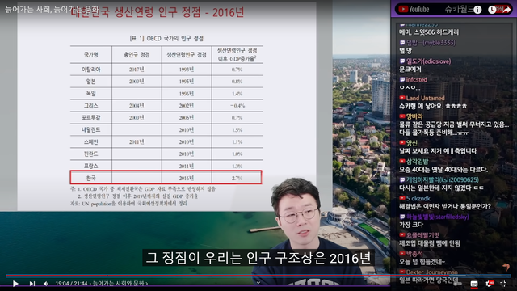The image size is (517, 291).
Task: Click '슈카월드' channel name
Action: pyautogui.click(x=459, y=9)
